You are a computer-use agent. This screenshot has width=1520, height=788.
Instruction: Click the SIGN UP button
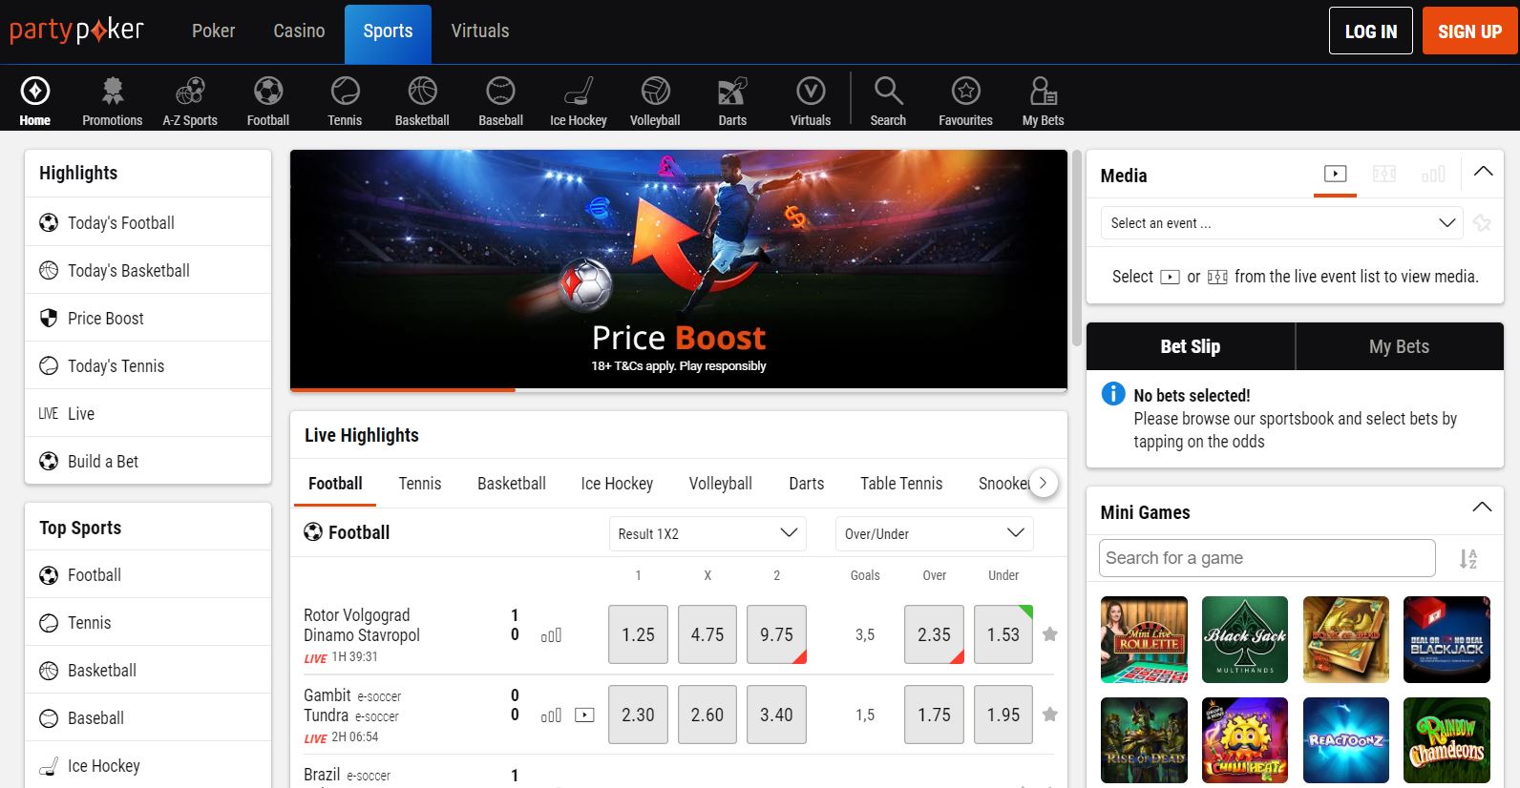1469,31
